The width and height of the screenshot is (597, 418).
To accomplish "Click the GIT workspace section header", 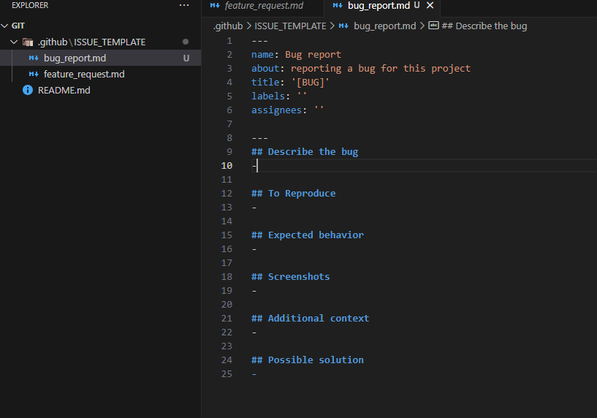I will click(x=101, y=26).
